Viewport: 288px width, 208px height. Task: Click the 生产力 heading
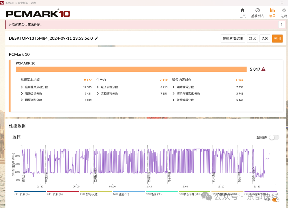[101, 80]
